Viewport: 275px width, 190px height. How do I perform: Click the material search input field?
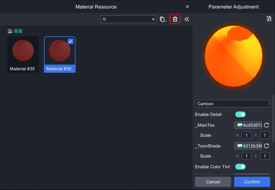click(129, 19)
